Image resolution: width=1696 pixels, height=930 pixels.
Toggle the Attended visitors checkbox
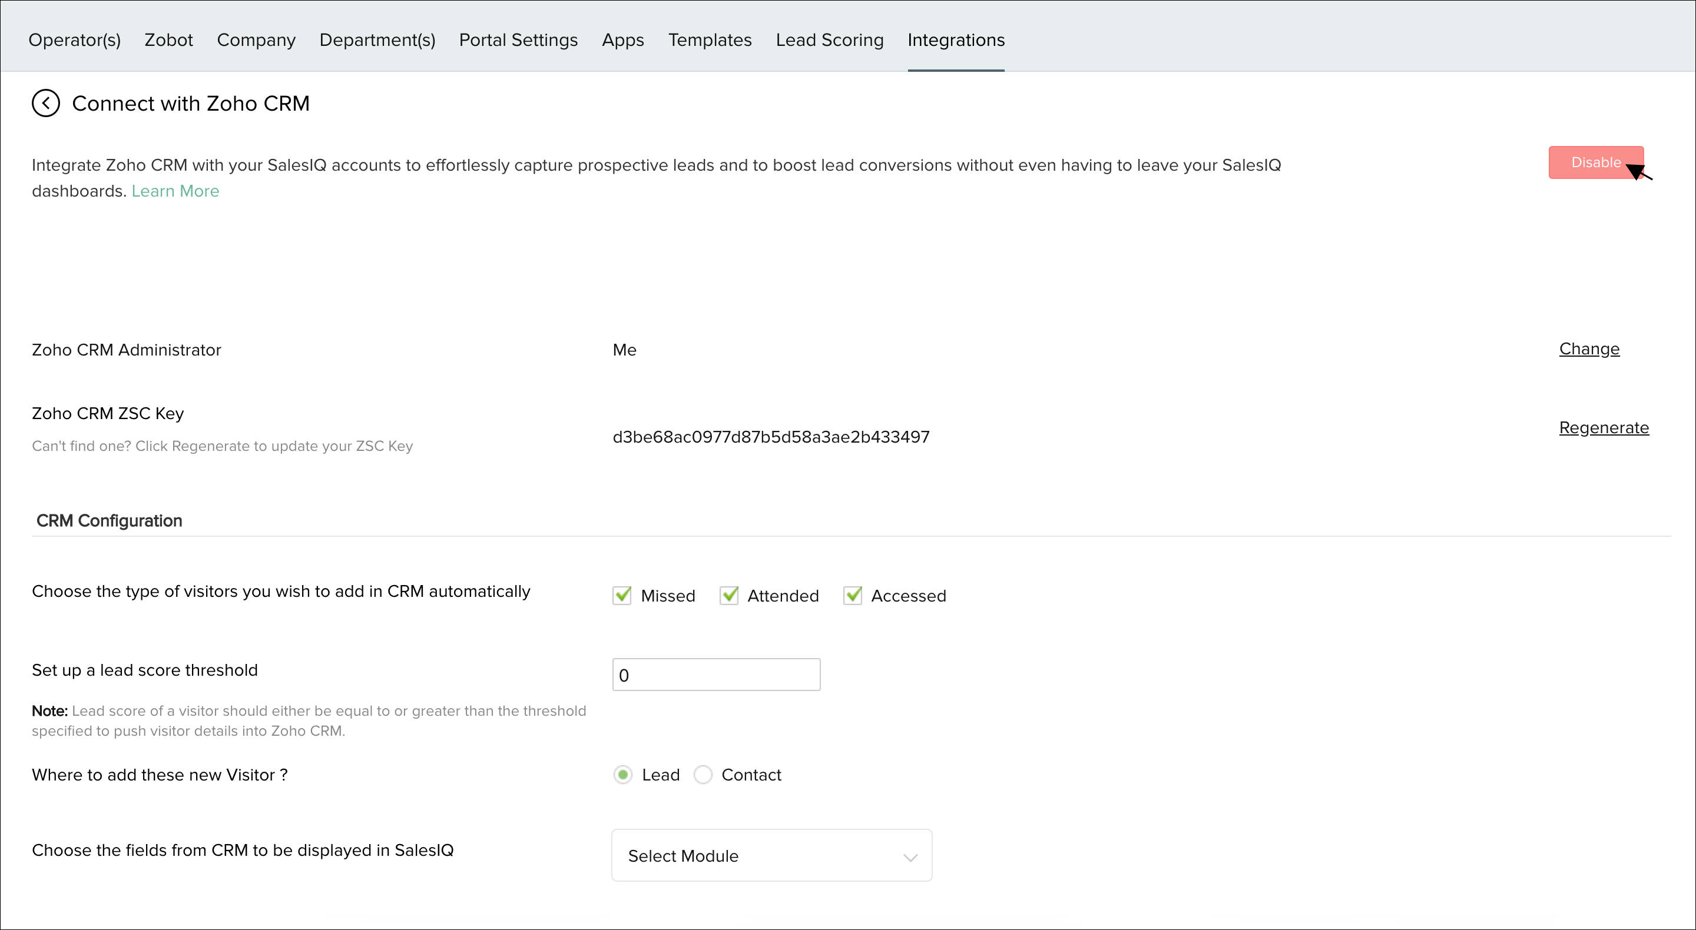coord(728,596)
